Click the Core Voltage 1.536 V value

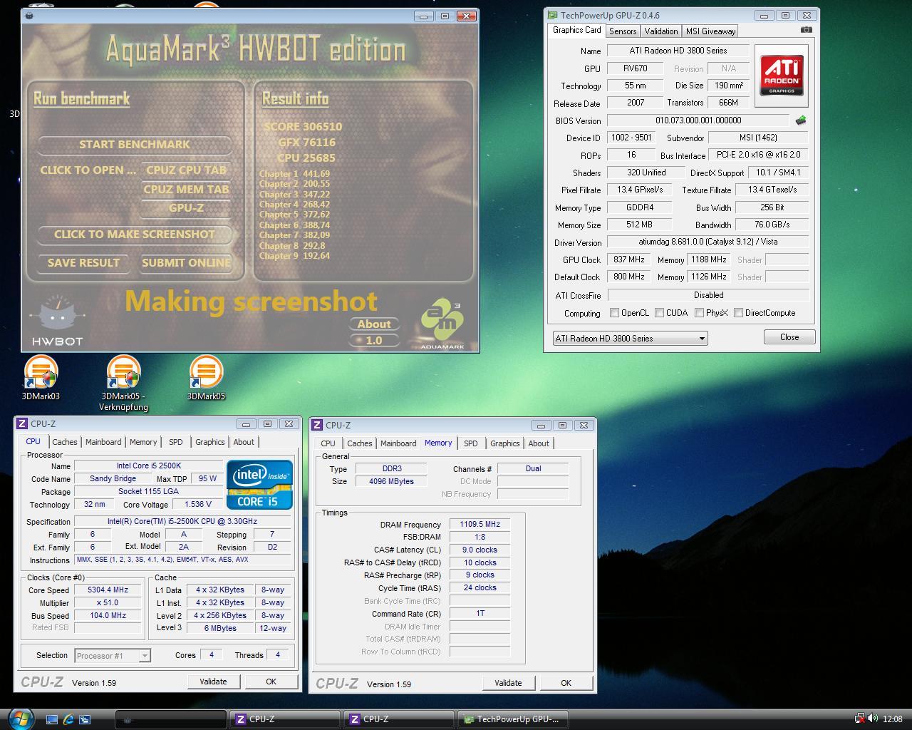coord(198,505)
